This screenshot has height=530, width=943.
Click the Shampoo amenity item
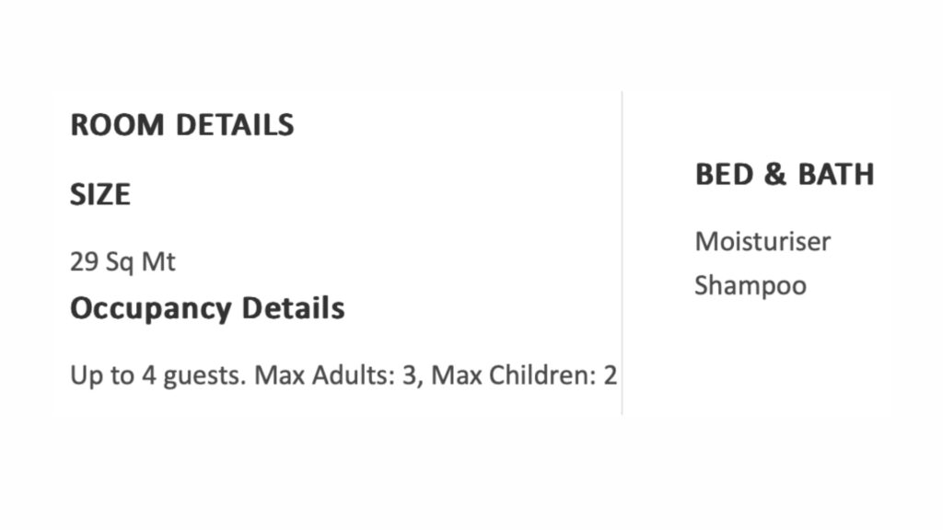point(751,285)
